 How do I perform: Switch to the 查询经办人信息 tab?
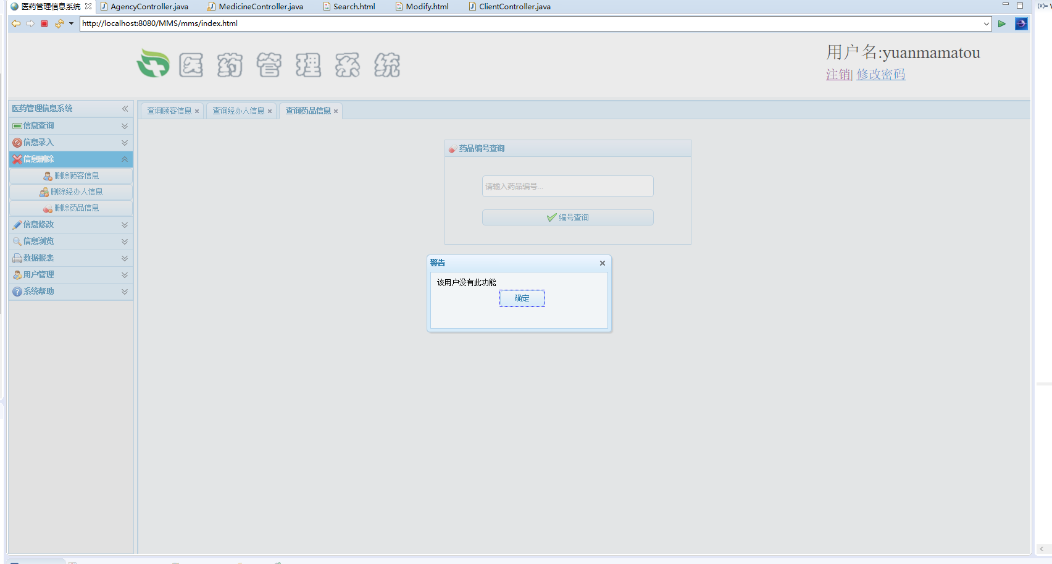pyautogui.click(x=238, y=111)
